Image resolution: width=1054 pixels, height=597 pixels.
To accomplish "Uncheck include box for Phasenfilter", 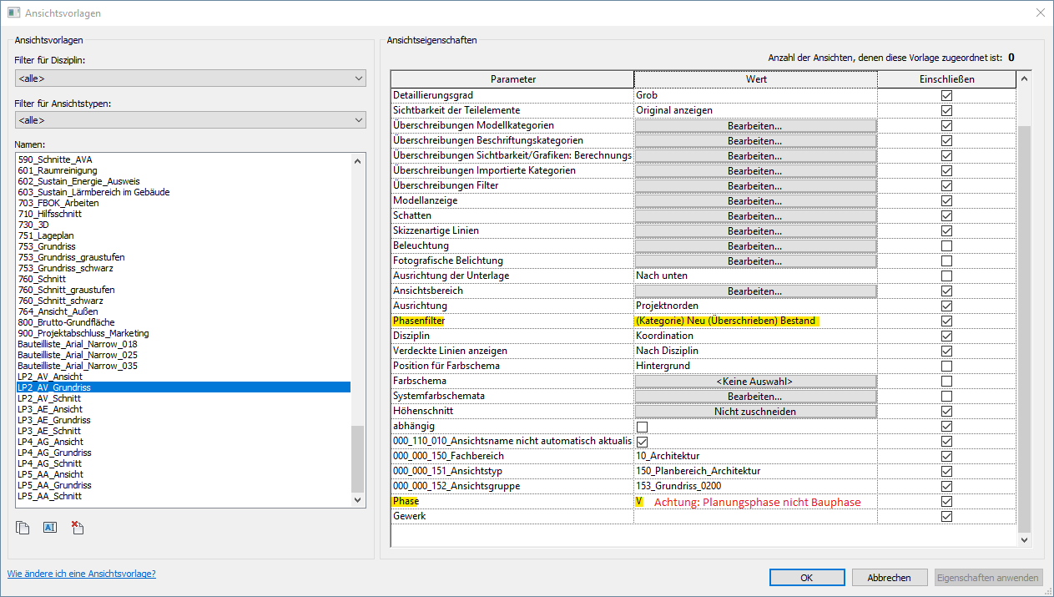I will pyautogui.click(x=946, y=321).
